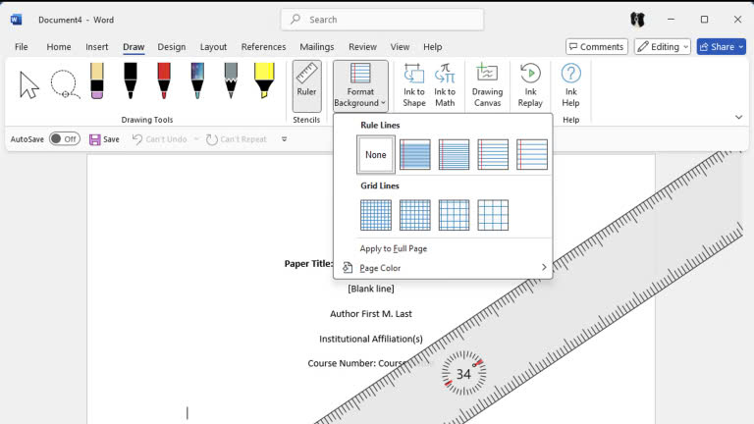Switch to the Review tab
Screen dimensions: 754x424
click(362, 47)
